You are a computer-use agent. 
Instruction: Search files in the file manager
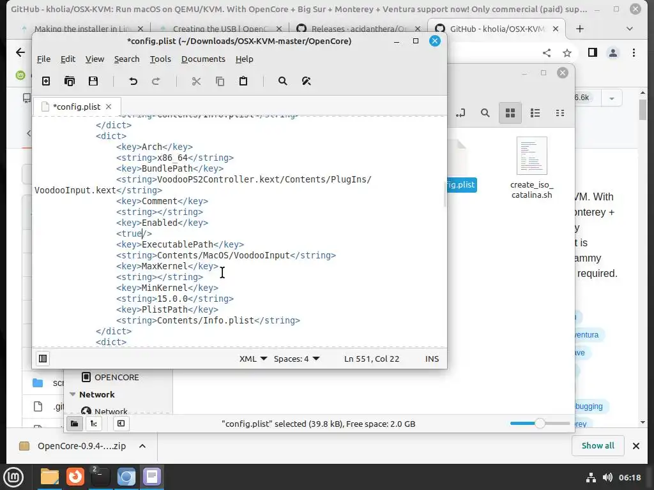485,113
